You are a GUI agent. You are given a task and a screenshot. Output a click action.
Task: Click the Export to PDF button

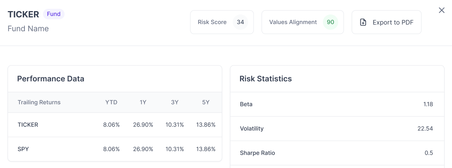(x=387, y=22)
